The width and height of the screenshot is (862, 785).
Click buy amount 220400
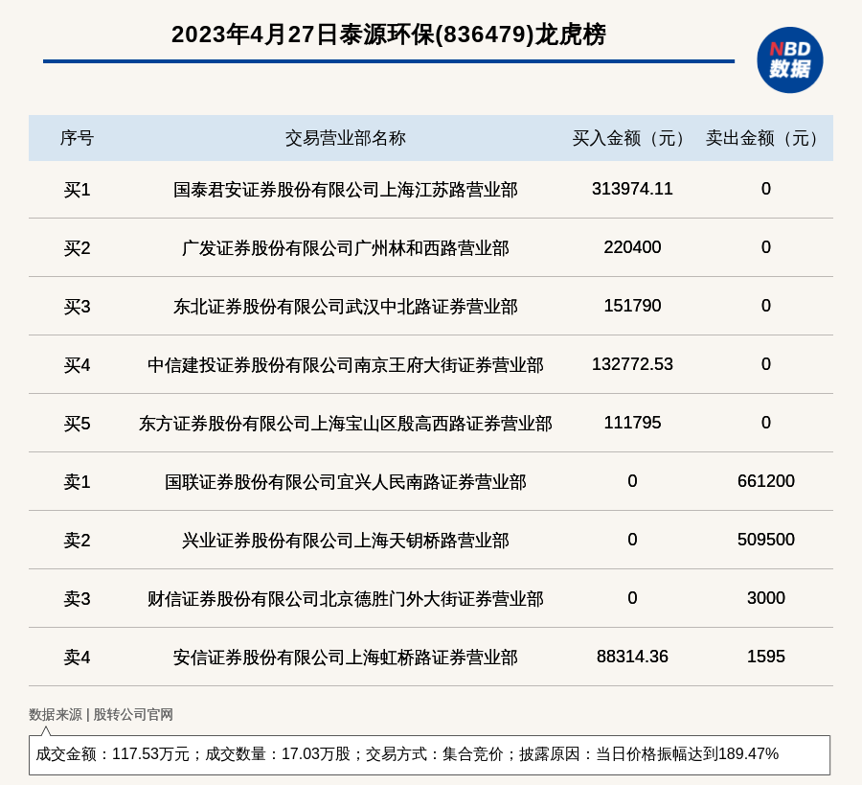click(632, 247)
